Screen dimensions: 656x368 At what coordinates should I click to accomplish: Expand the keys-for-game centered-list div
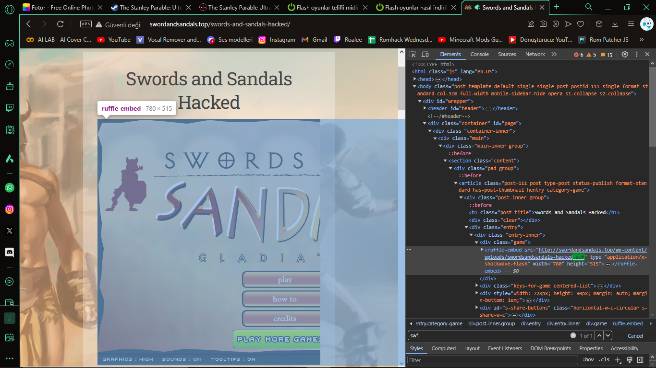(477, 286)
